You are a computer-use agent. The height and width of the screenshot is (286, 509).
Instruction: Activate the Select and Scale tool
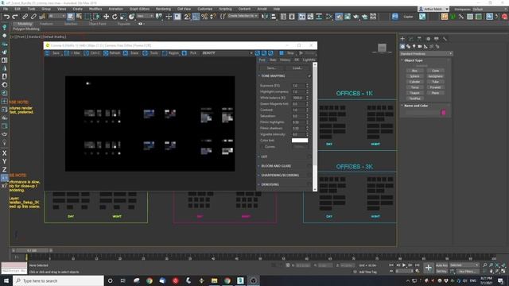tap(123, 17)
